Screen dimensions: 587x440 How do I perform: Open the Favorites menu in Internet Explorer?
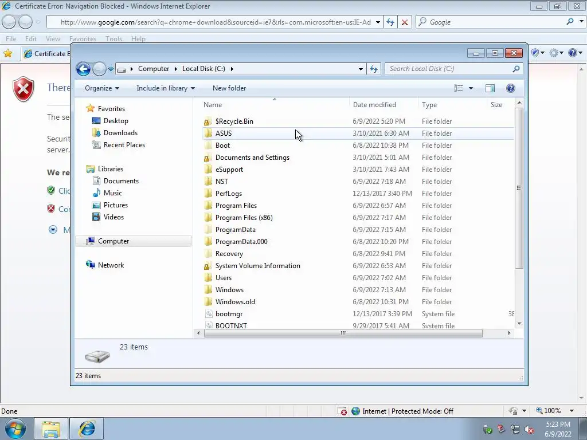click(x=83, y=39)
